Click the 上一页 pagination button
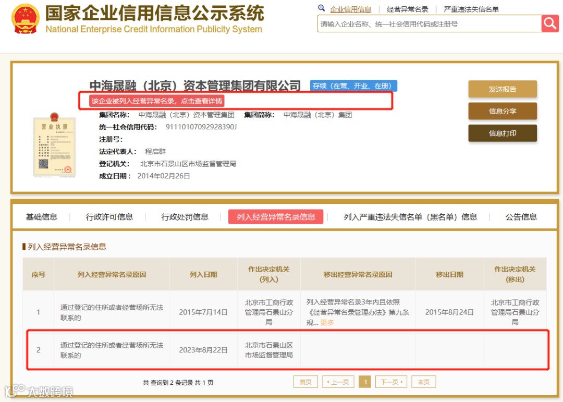The width and height of the screenshot is (563, 402). tap(338, 382)
